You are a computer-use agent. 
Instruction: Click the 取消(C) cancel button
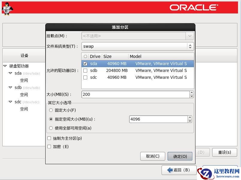click(153, 156)
